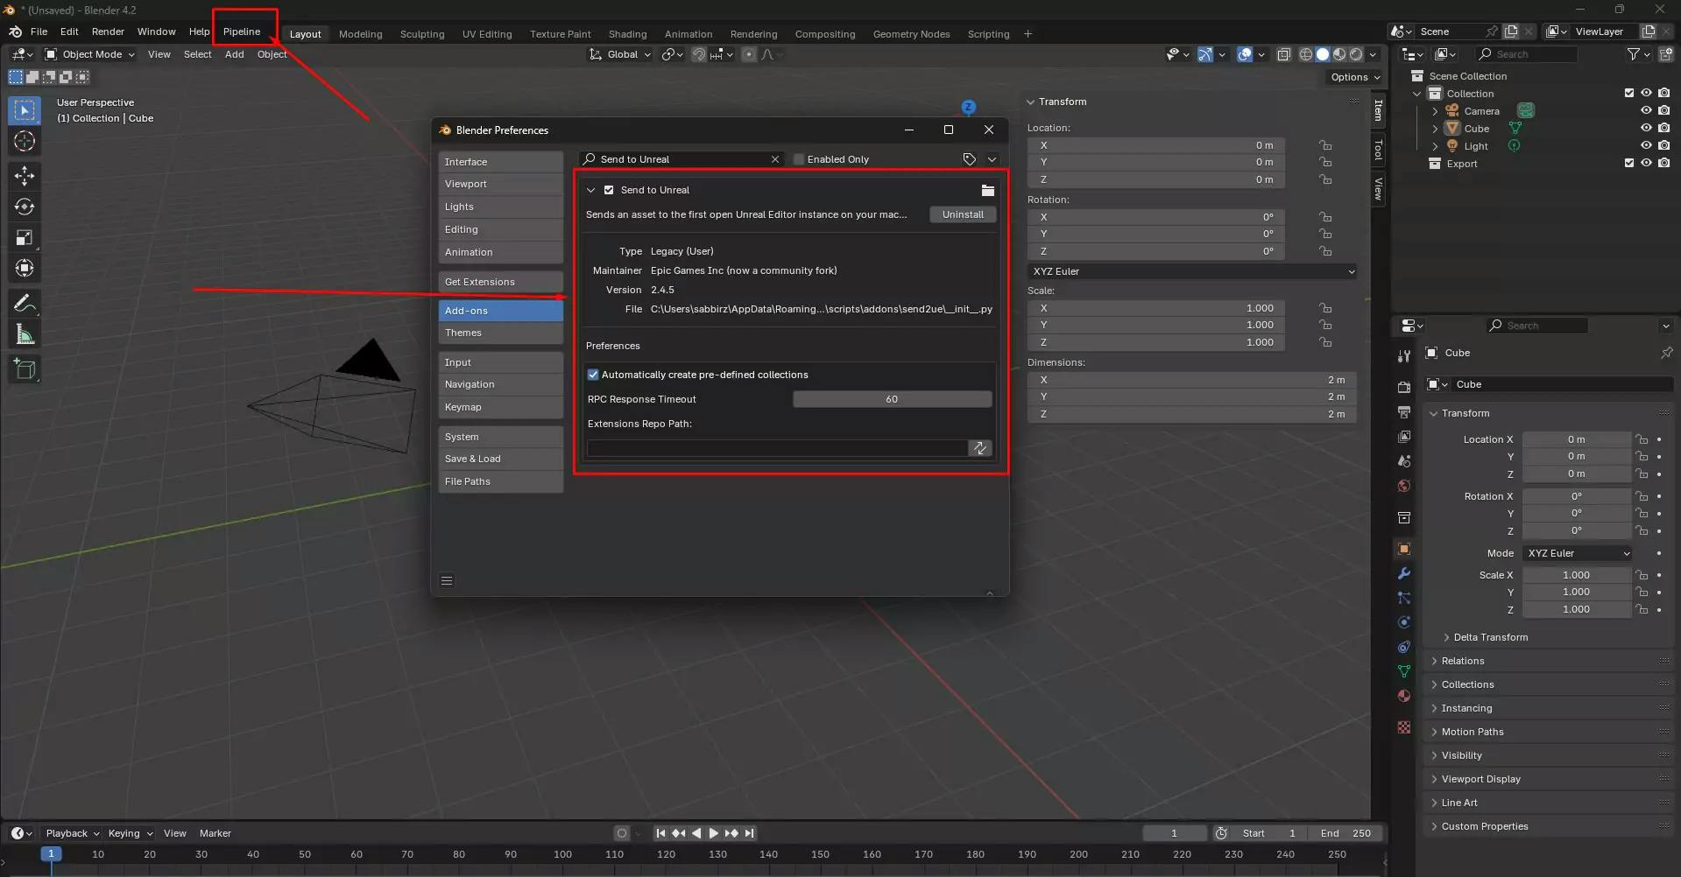Screen dimensions: 1681x877
Task: Switch viewport to Wireframe shading
Action: point(1306,54)
